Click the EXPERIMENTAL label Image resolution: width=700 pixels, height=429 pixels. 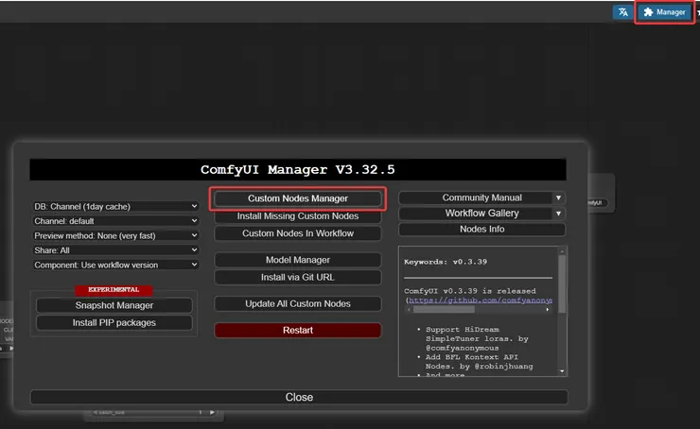click(x=114, y=290)
